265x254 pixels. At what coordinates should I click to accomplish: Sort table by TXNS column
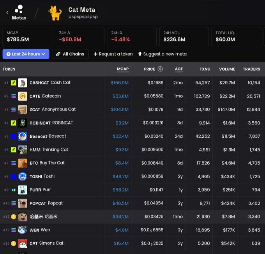[x=205, y=69]
